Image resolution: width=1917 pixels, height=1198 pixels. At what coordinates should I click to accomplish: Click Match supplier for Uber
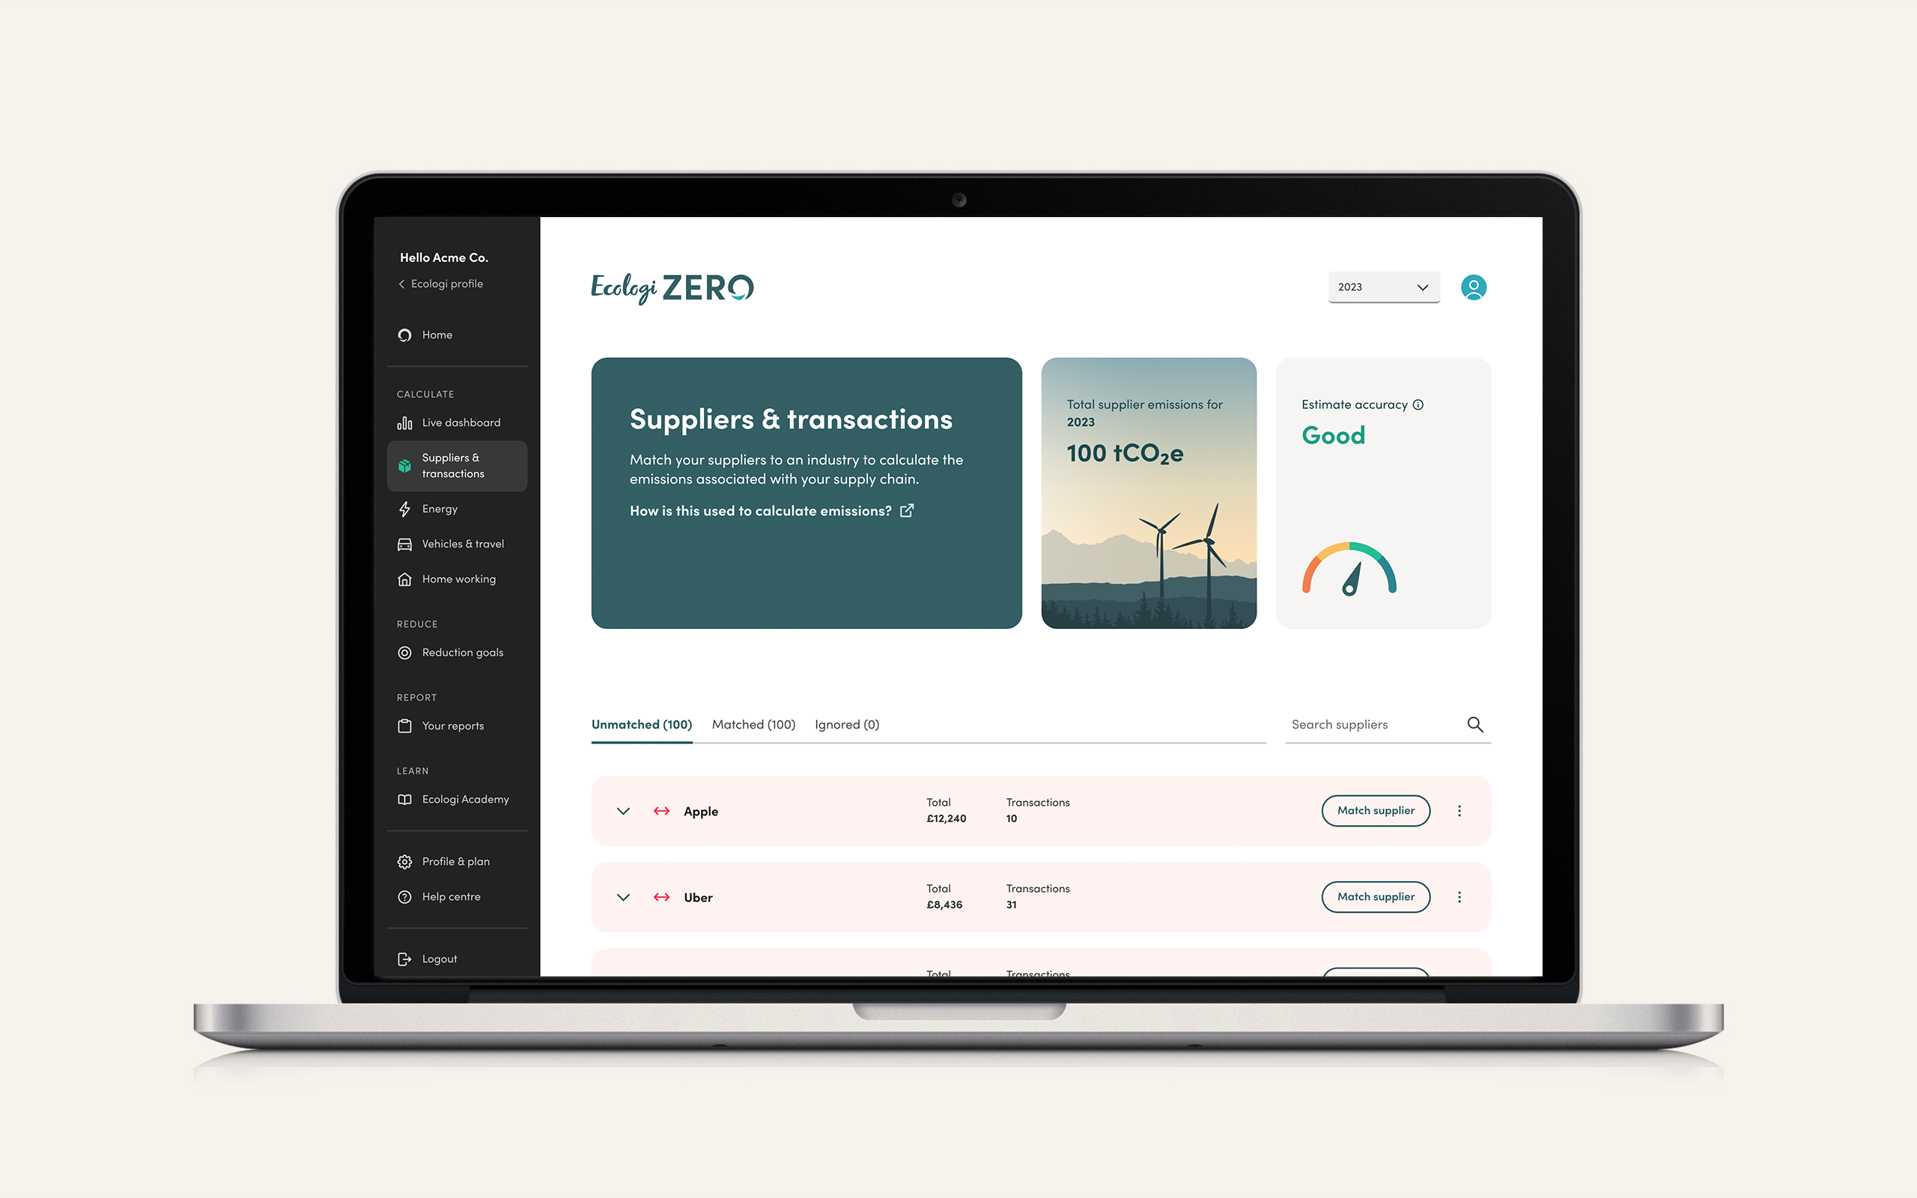coord(1375,896)
